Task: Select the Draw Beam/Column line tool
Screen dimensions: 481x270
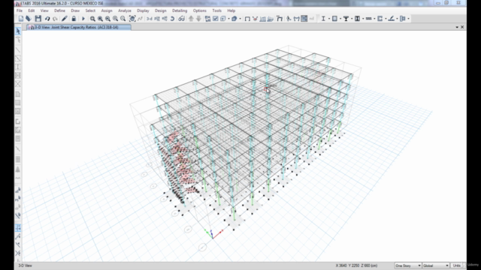Action: pos(18,49)
